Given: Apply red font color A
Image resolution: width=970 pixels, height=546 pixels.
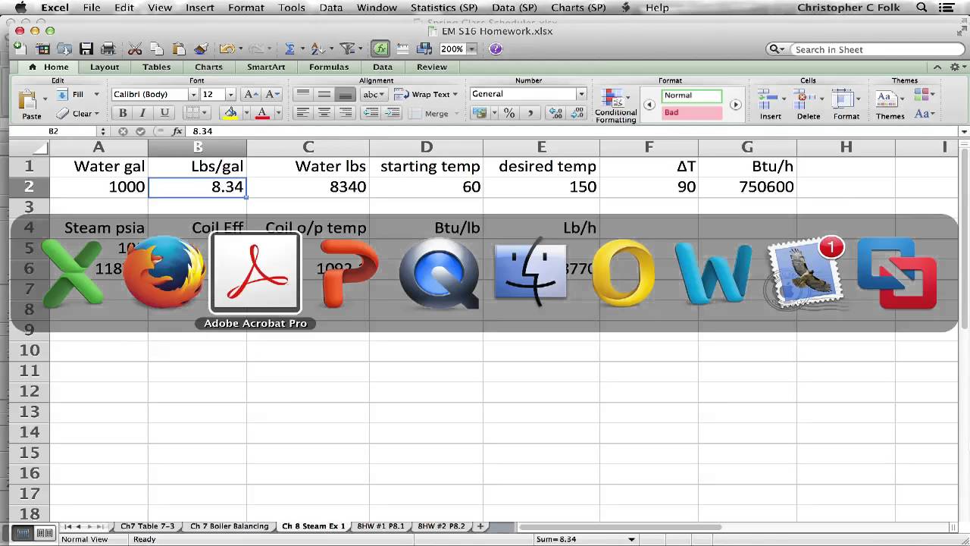Looking at the screenshot, I should point(262,113).
